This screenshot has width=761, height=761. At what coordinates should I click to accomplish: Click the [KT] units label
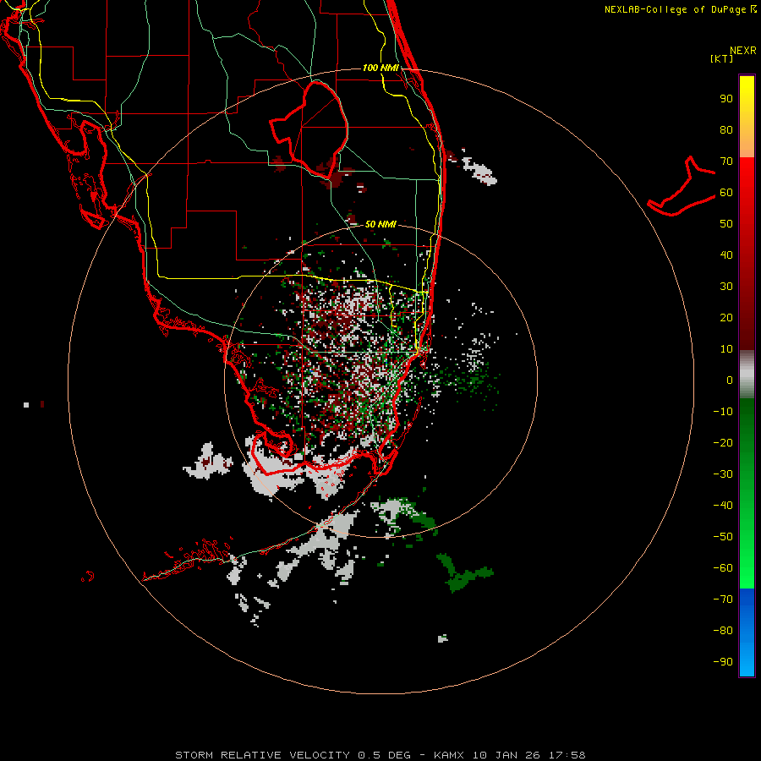[x=721, y=58]
